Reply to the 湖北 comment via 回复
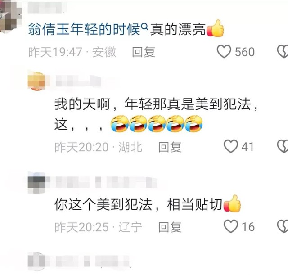The width and height of the screenshot is (288, 275). 170,147
